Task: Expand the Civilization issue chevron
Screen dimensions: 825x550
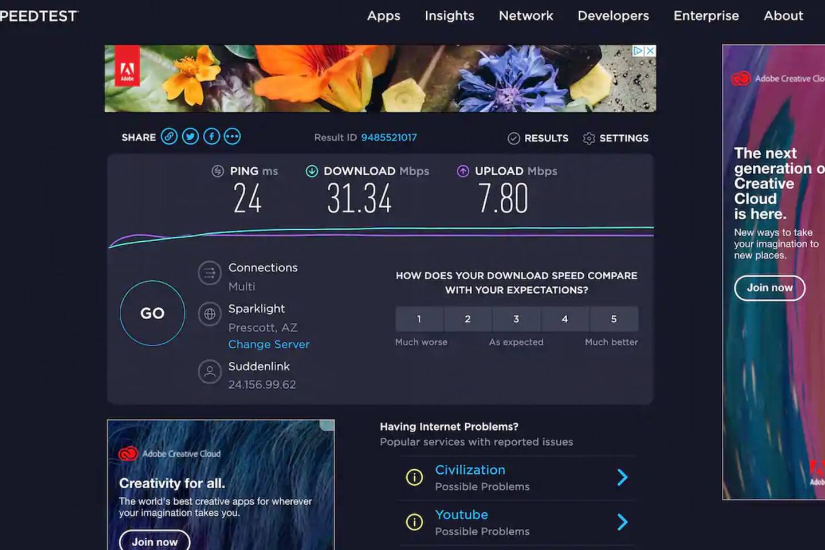Action: (x=622, y=477)
